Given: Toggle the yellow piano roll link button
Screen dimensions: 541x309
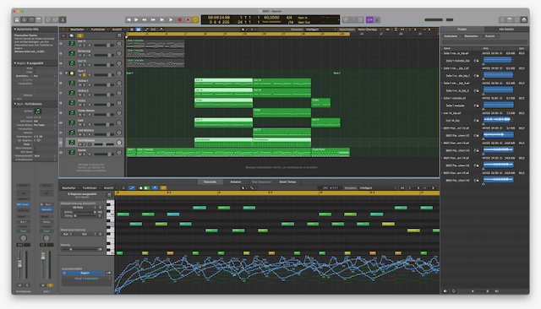Looking at the screenshot, I should tap(163, 188).
